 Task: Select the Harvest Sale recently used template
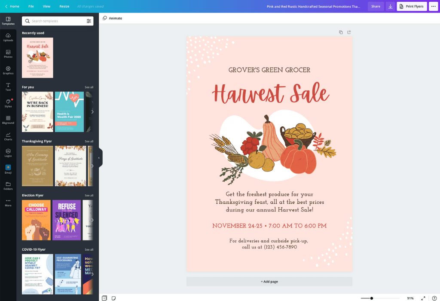pos(37,58)
